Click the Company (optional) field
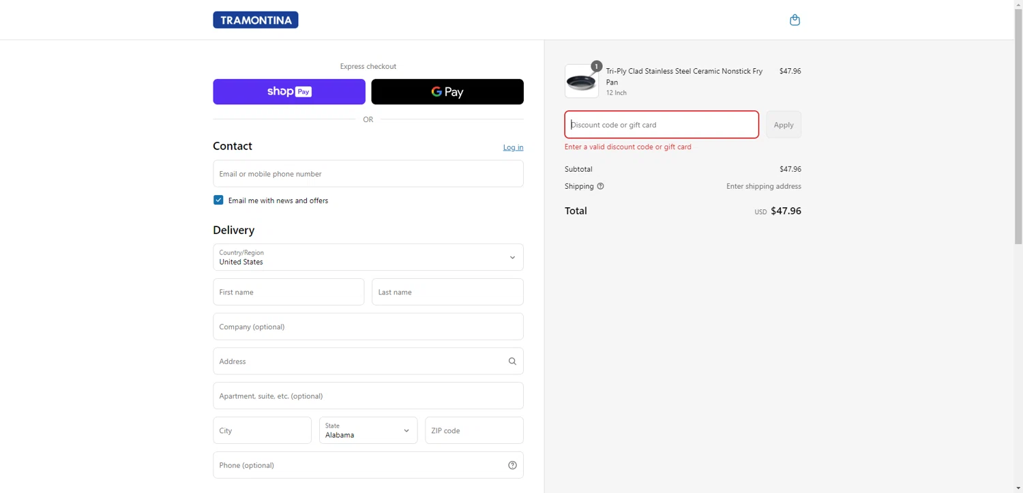Screen dimensions: 1023x493 pyautogui.click(x=368, y=327)
